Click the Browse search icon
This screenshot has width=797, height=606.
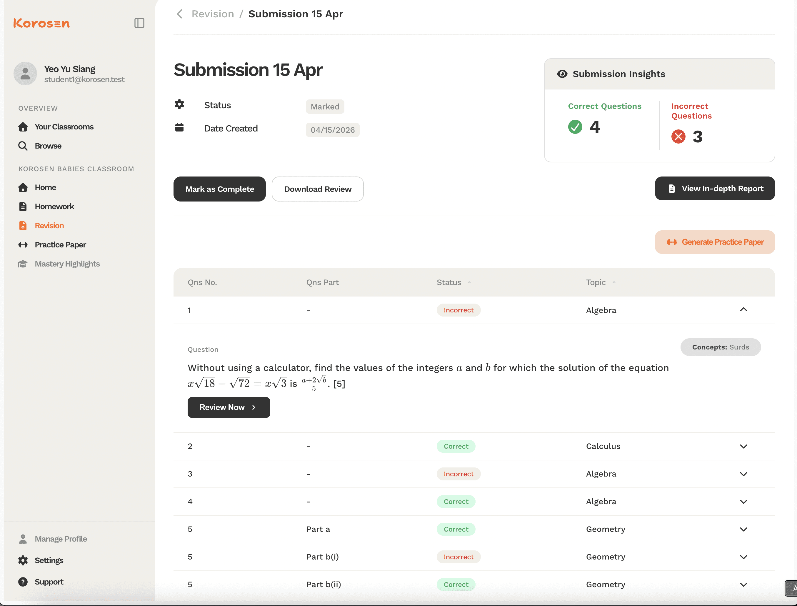[23, 146]
